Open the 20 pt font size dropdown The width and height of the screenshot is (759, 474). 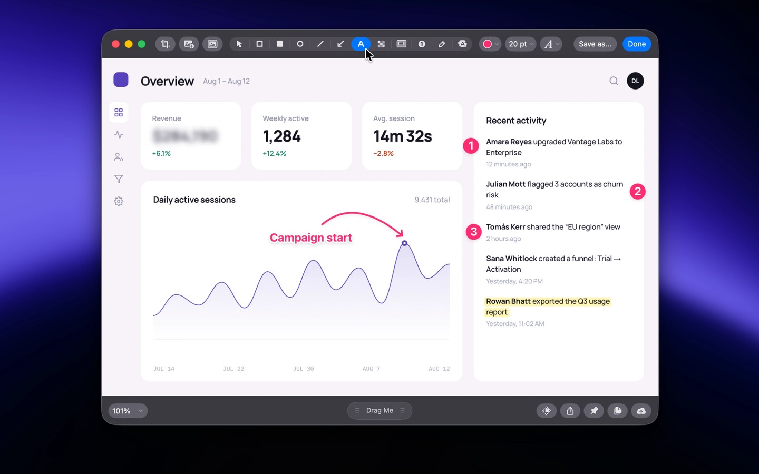coord(520,44)
